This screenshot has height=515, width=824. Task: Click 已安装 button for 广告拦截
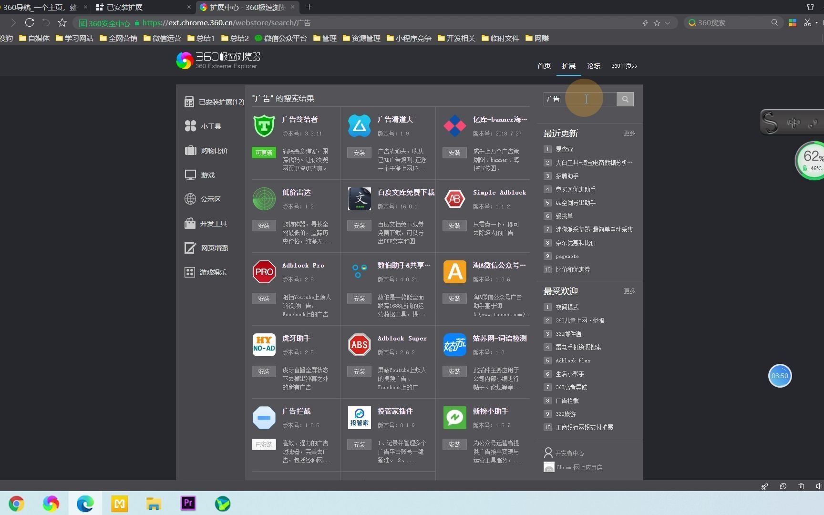pos(264,444)
